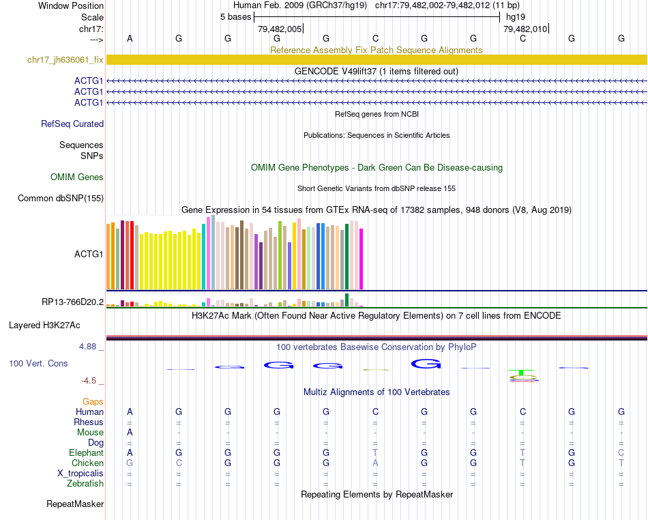Click the A base in Elephant alignment row

point(130,452)
